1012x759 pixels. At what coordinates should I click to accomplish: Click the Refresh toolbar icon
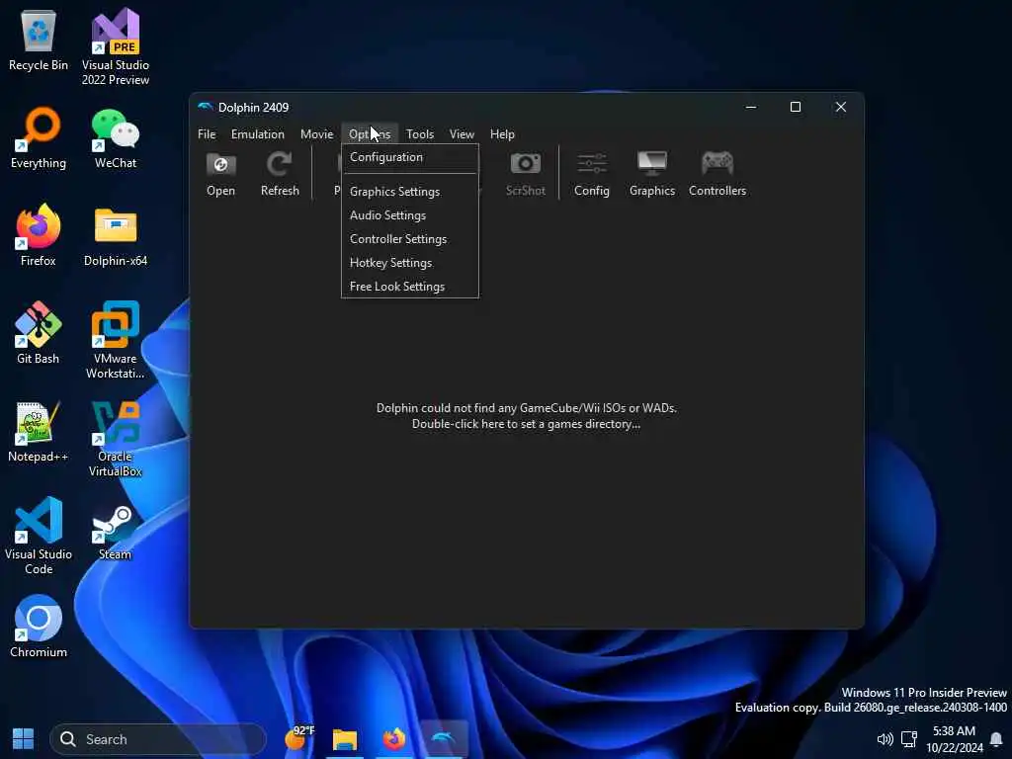pyautogui.click(x=280, y=174)
